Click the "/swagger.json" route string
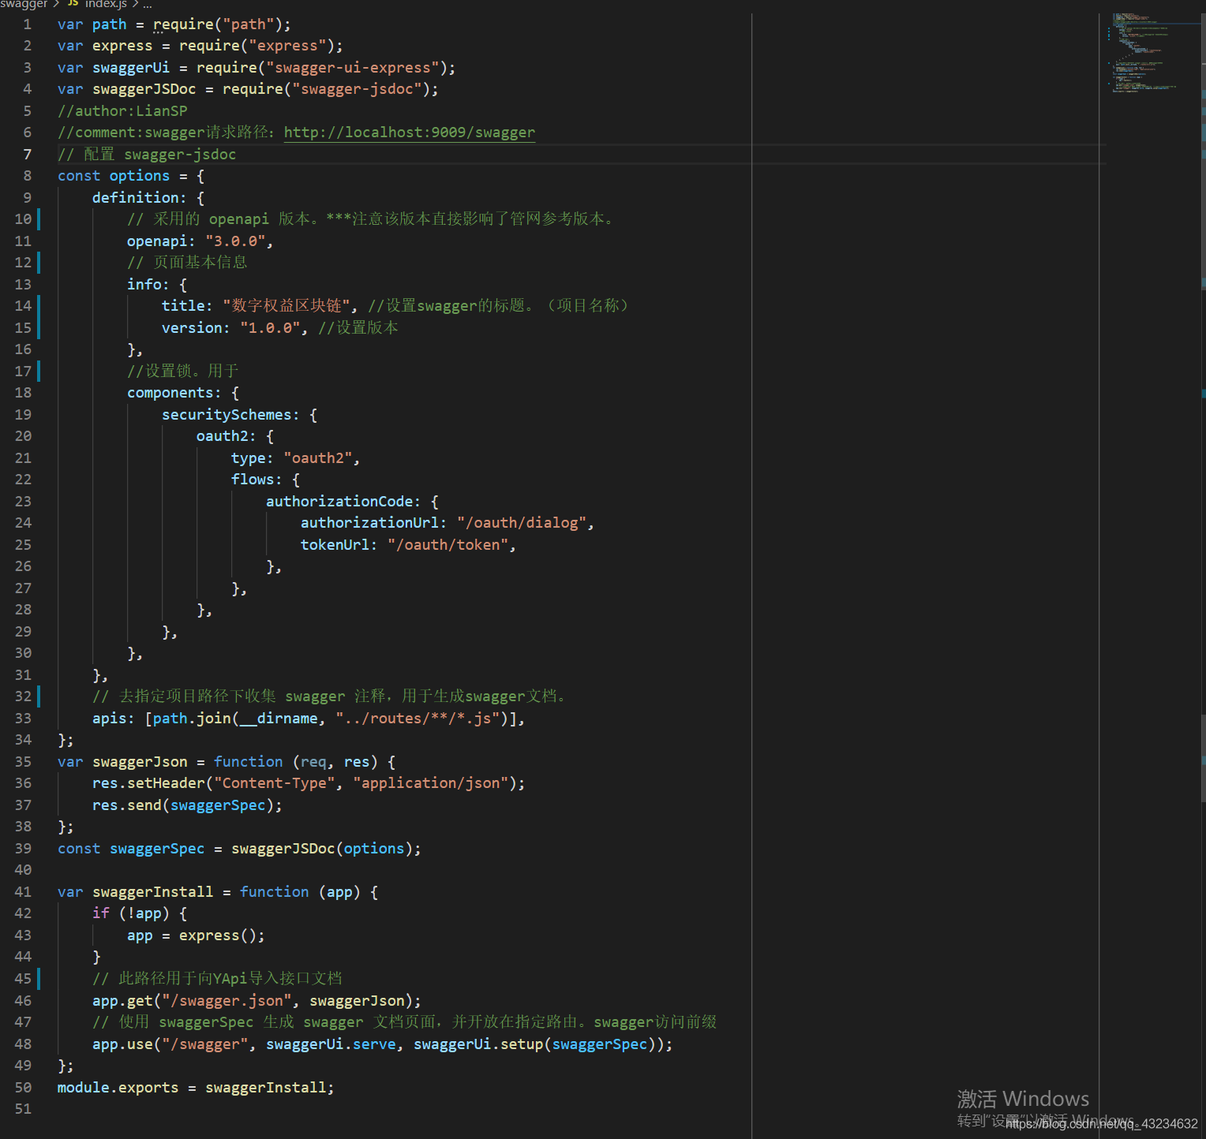Viewport: 1206px width, 1139px height. coord(227,1001)
